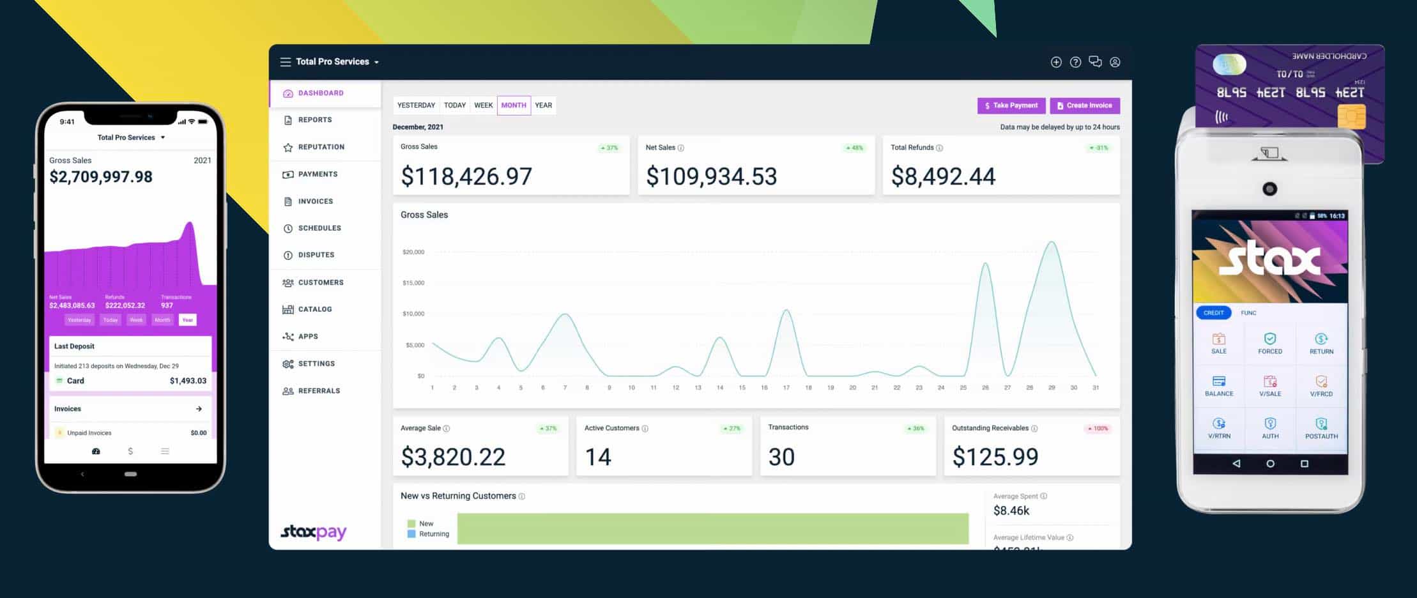The height and width of the screenshot is (598, 1417).
Task: Click the plus circle icon in header
Action: coord(1056,62)
